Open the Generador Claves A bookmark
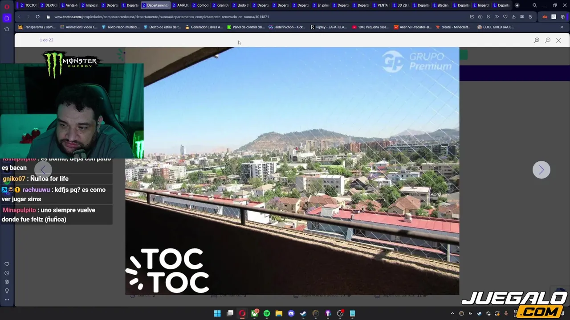Viewport: 570px width, 320px height. (204, 27)
